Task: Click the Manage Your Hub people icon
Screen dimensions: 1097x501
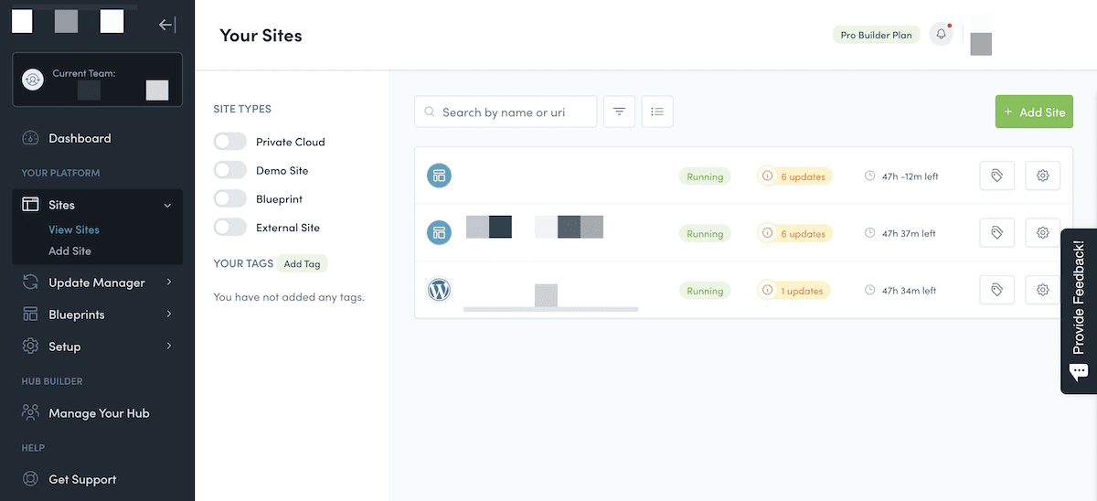Action: (x=31, y=413)
